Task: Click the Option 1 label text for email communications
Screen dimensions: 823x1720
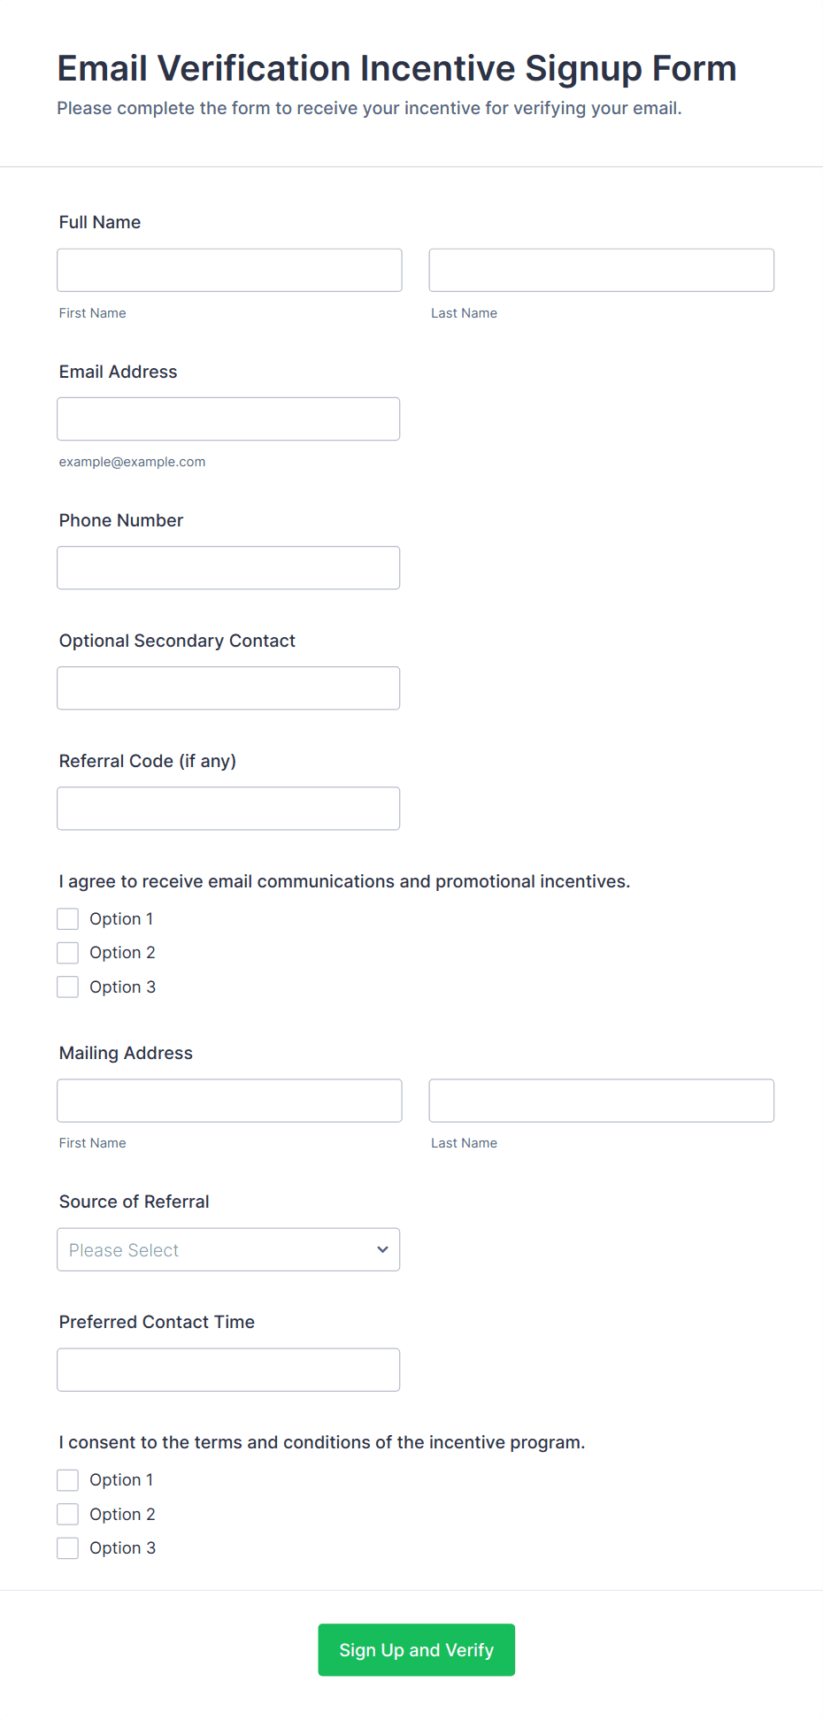Action: pyautogui.click(x=121, y=919)
